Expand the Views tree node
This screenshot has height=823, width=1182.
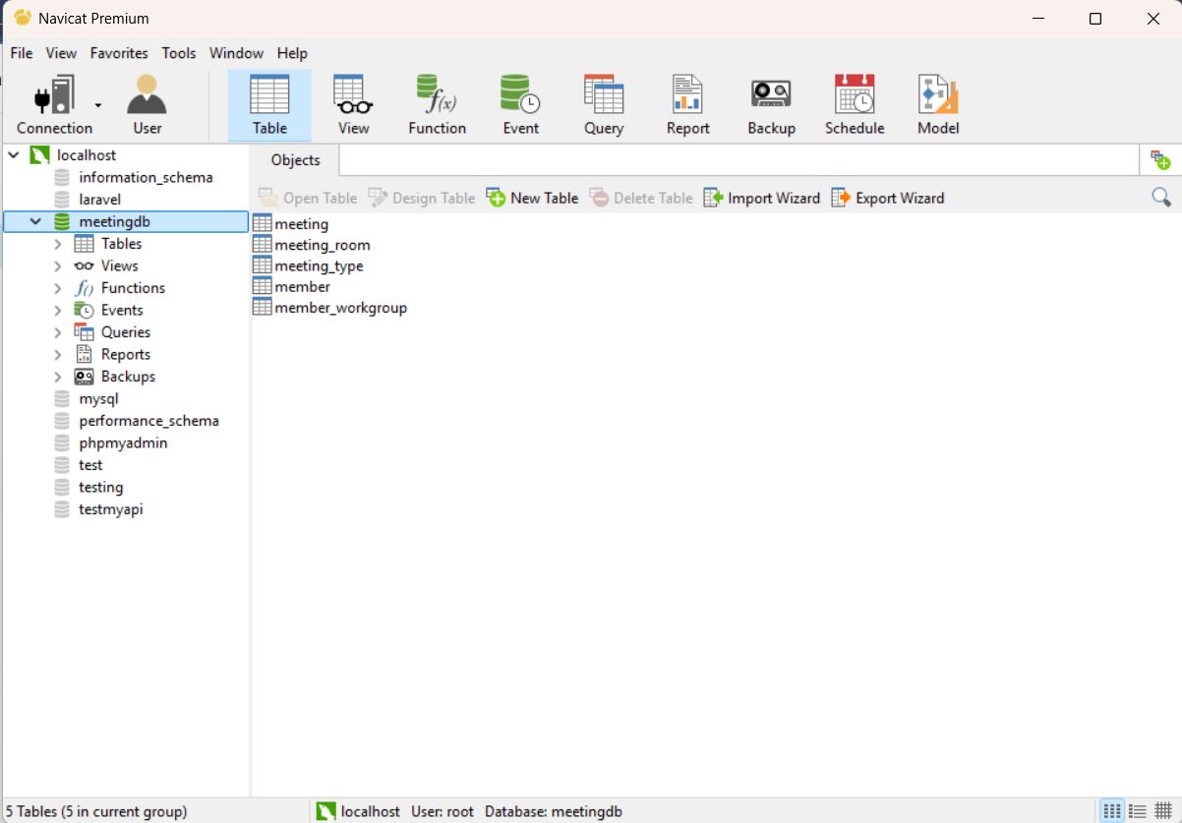pyautogui.click(x=58, y=265)
